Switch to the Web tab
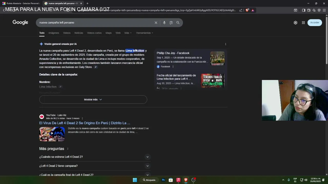 (x=118, y=33)
